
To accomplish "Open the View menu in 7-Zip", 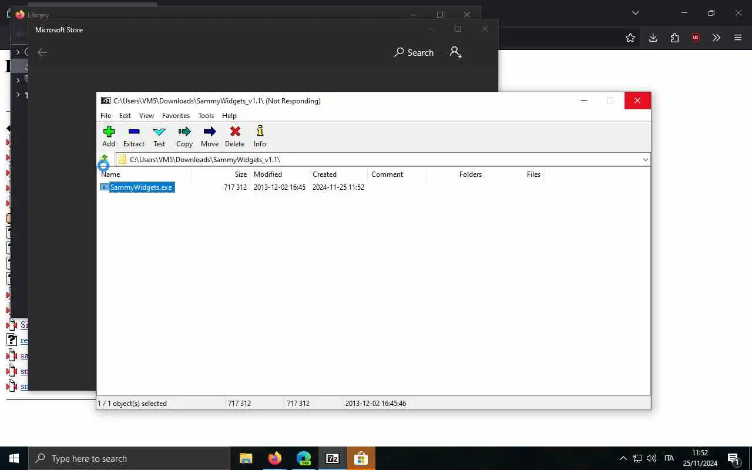I will pos(146,116).
